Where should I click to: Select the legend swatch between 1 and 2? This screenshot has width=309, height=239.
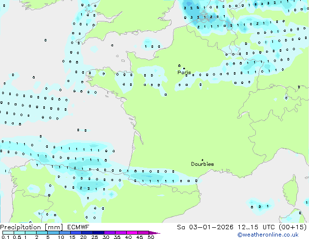[31, 233]
